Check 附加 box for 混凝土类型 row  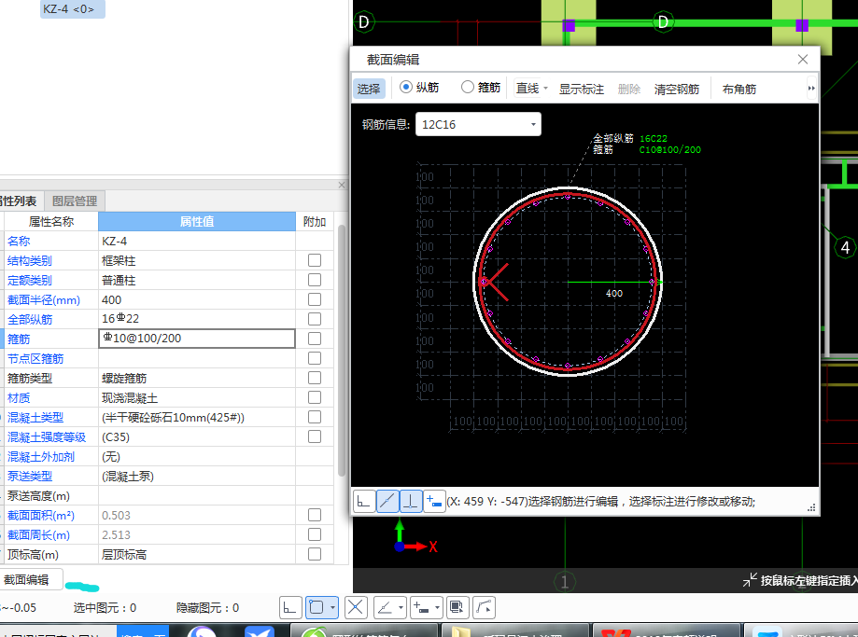pos(315,417)
